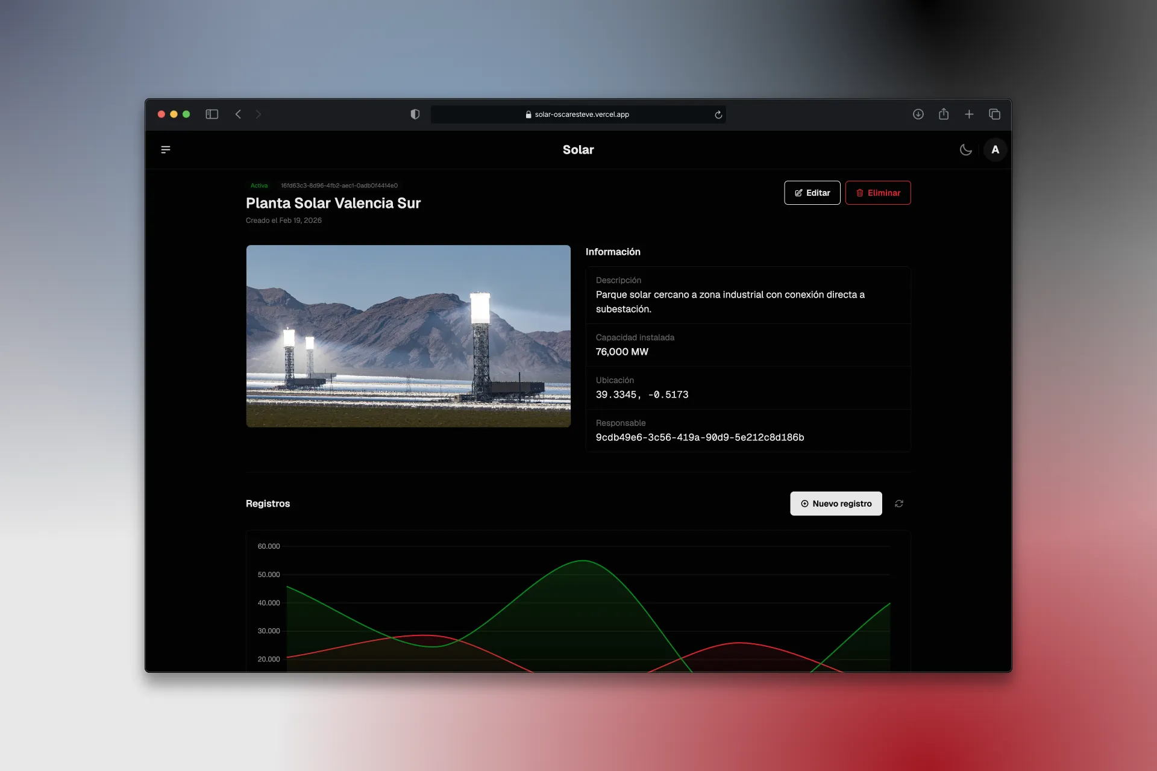Delete the plant with Eliminar
Image resolution: width=1157 pixels, height=771 pixels.
(877, 193)
